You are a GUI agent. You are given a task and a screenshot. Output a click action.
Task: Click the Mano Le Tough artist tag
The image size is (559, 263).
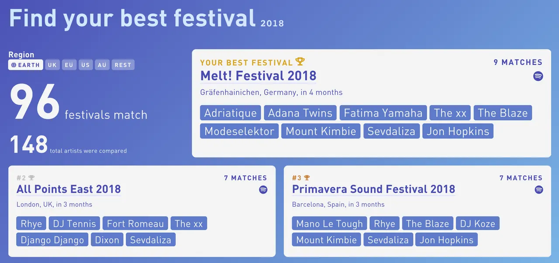(330, 224)
